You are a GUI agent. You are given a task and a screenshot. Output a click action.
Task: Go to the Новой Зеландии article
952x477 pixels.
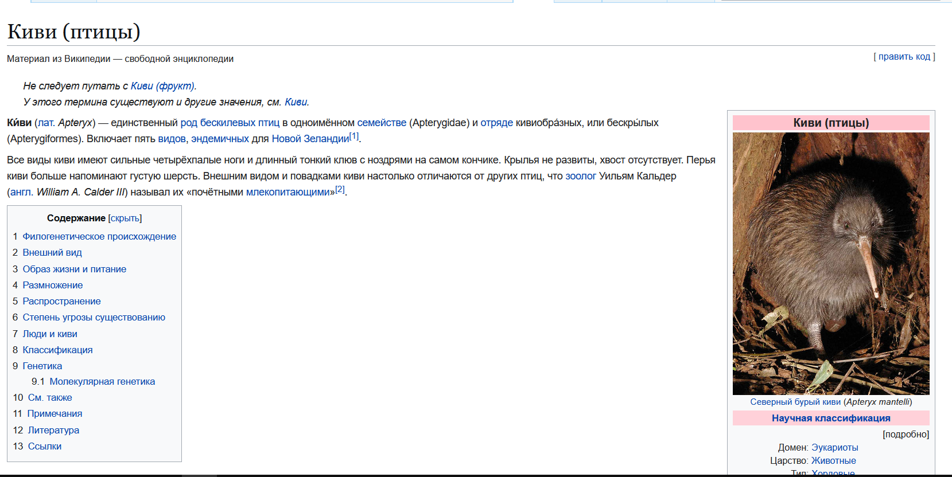click(310, 139)
